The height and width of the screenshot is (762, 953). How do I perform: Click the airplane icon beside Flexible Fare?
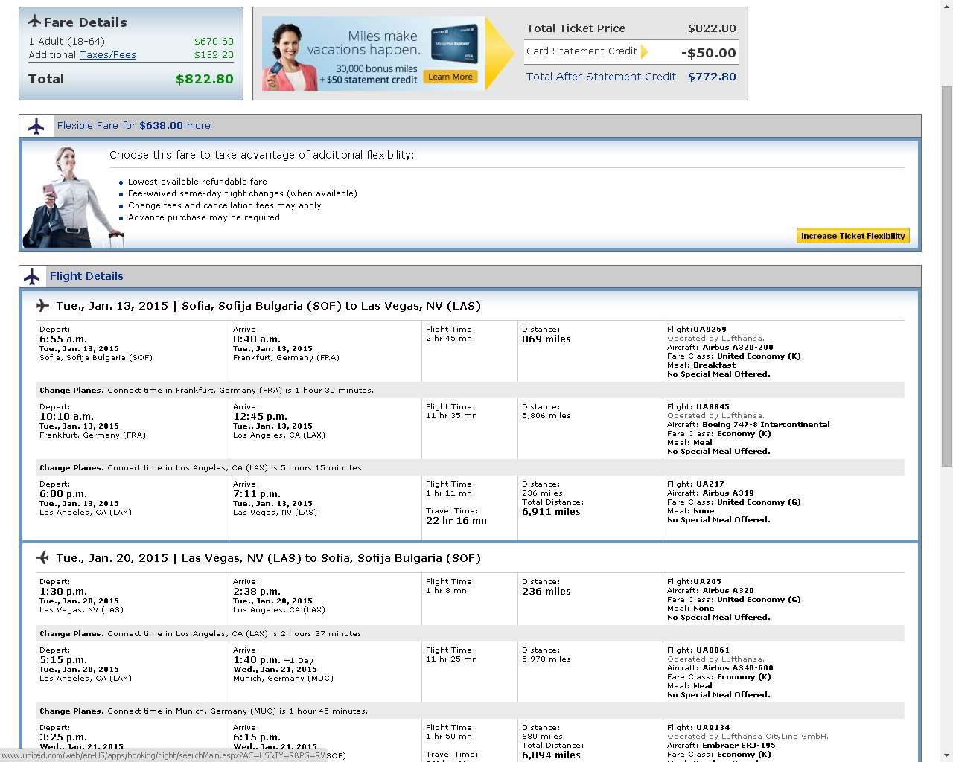tap(36, 126)
